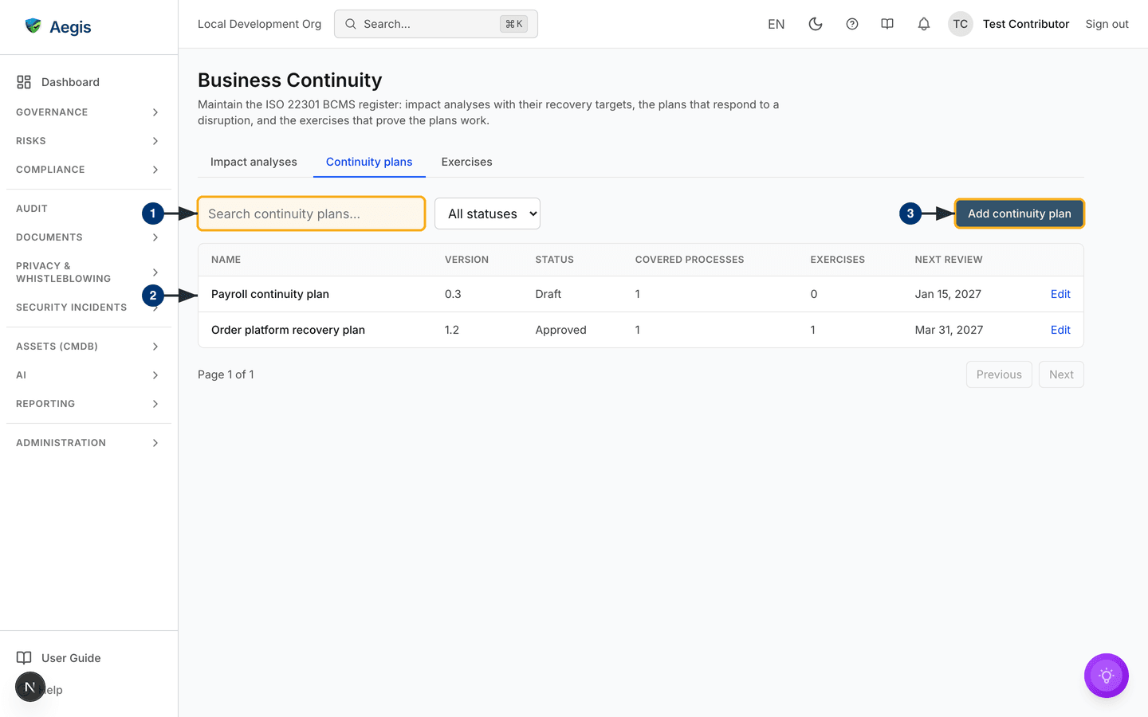
Task: Click the Draft status cell
Action: tap(548, 294)
